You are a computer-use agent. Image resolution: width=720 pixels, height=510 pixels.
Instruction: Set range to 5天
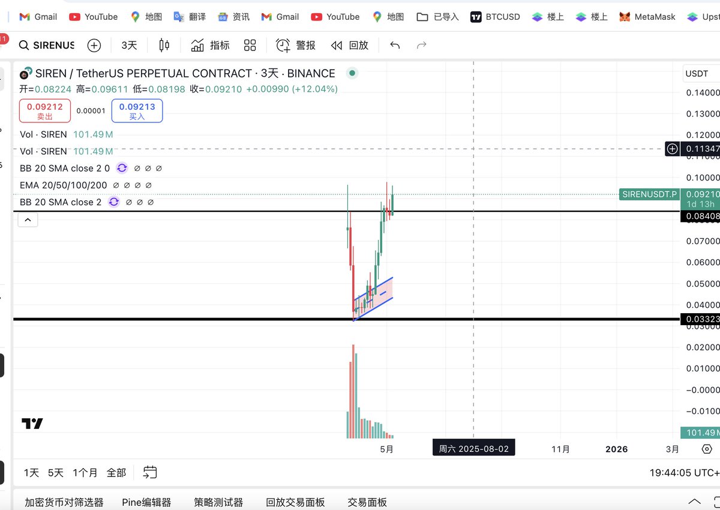coord(56,472)
